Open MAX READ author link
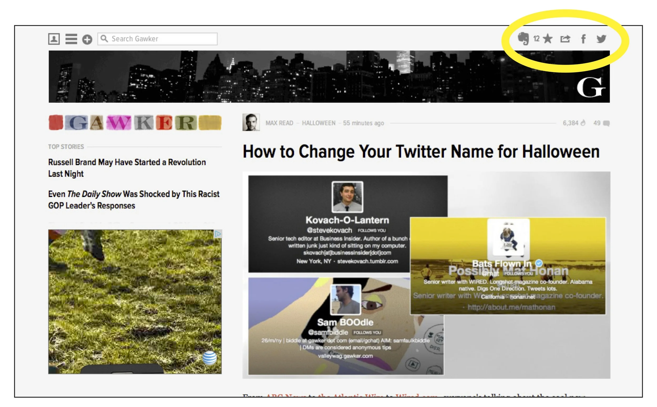This screenshot has height=407, width=657. click(279, 123)
